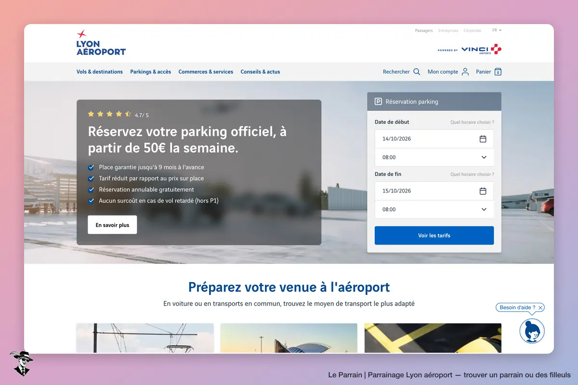Click Aucun surcoût en cas de vol retardé
This screenshot has height=385, width=578.
pyautogui.click(x=158, y=201)
